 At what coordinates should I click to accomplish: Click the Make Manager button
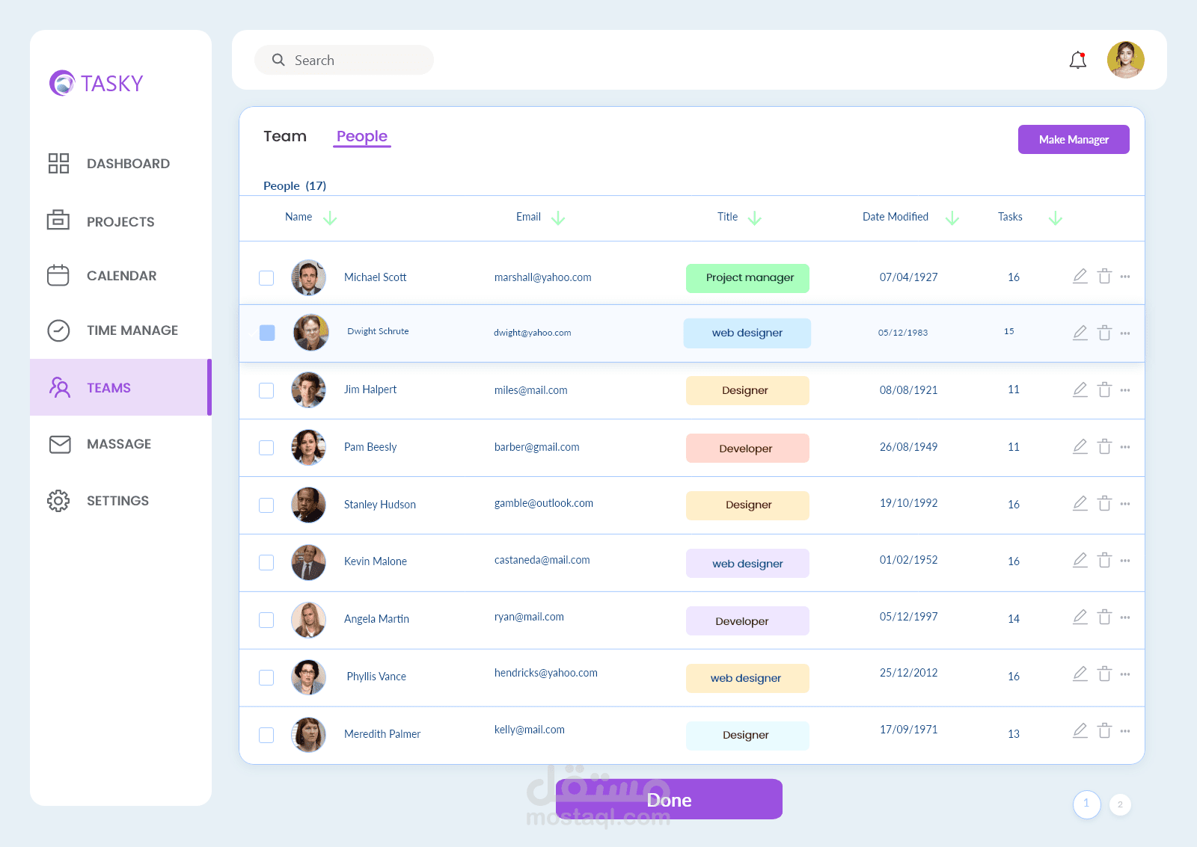coord(1074,139)
